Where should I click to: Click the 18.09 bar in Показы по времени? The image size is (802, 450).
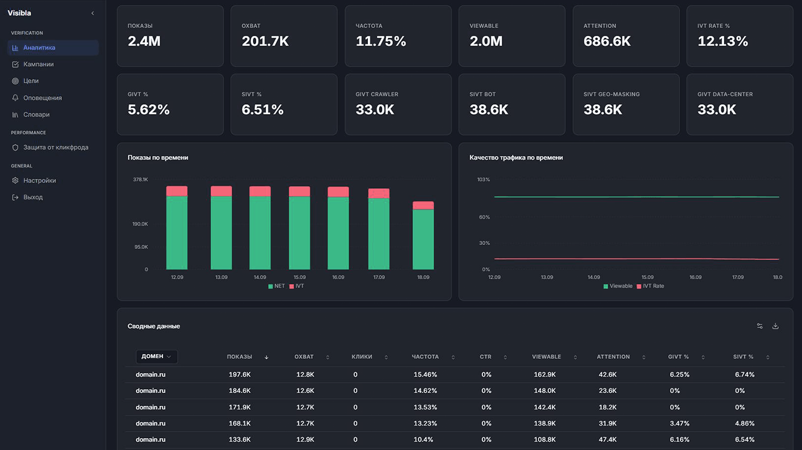(423, 235)
